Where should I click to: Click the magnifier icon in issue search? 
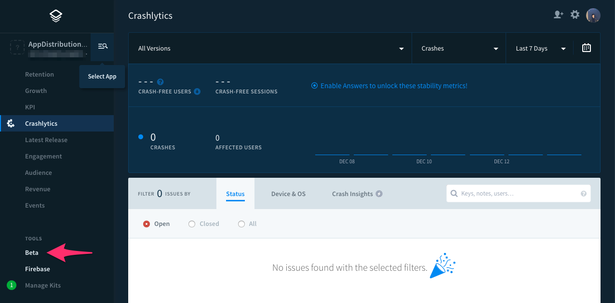click(454, 194)
